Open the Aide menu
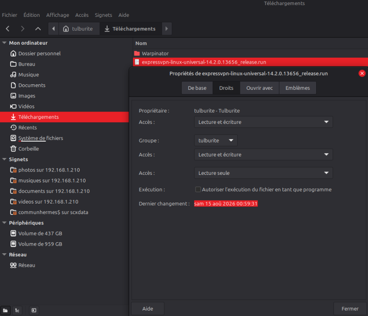Image resolution: width=368 pixels, height=316 pixels. (x=124, y=15)
